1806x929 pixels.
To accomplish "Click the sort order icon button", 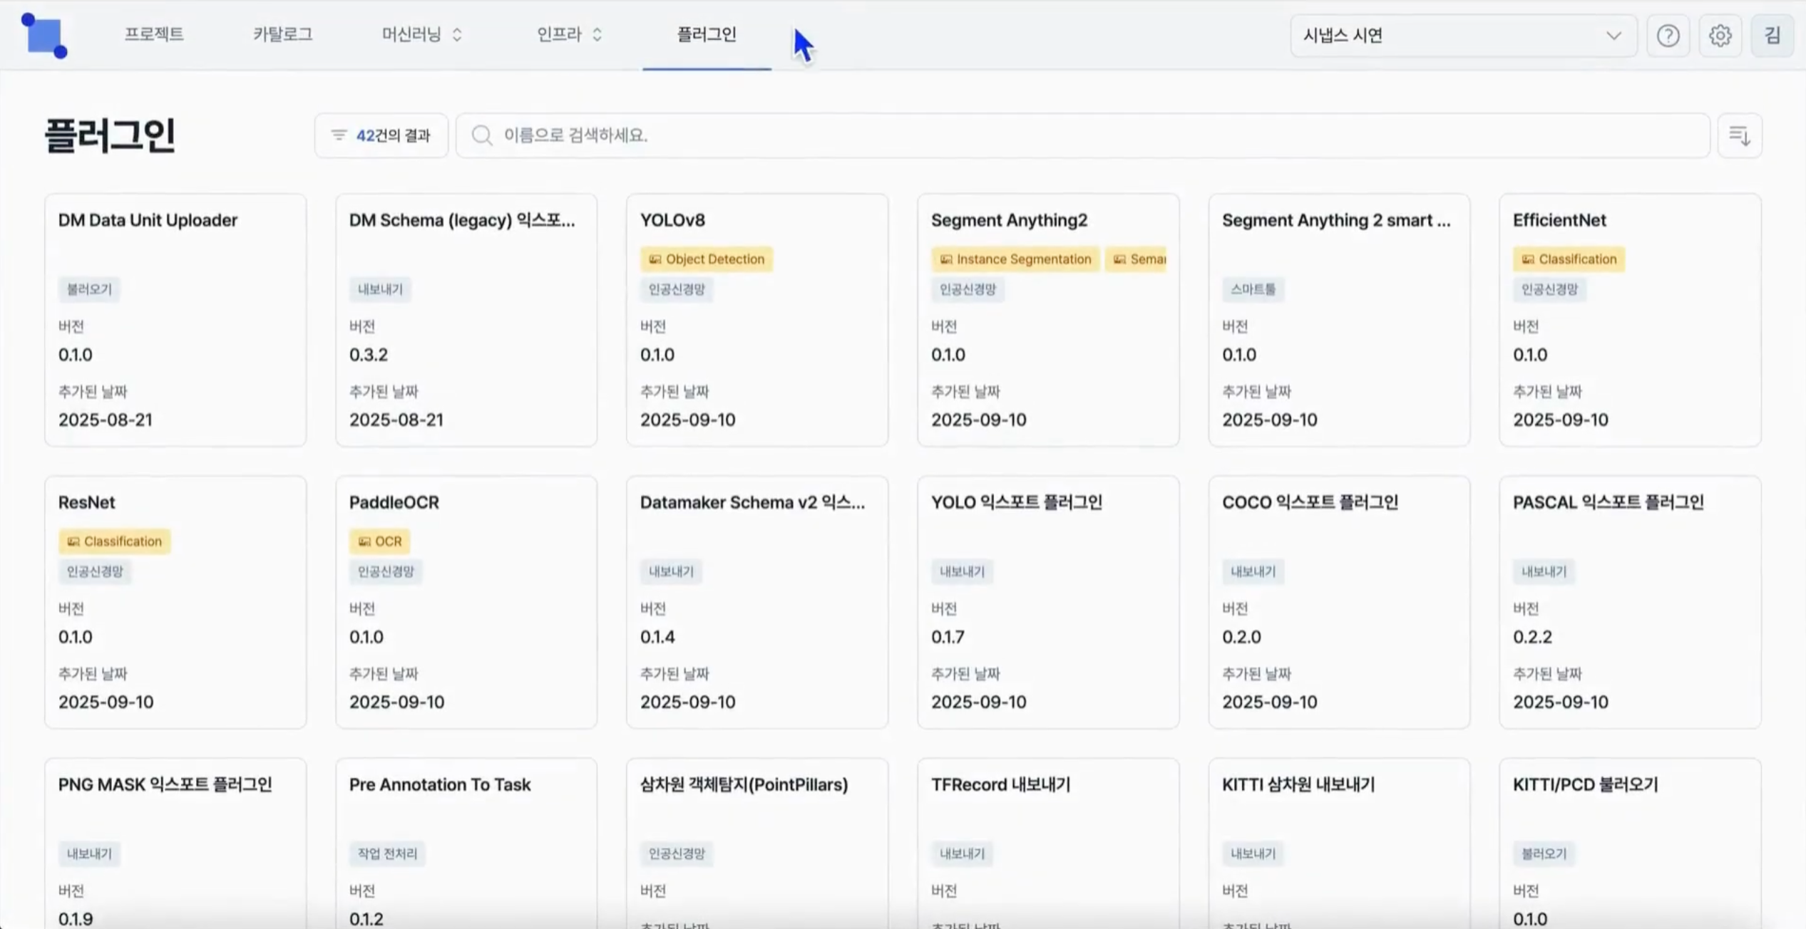I will (1739, 135).
